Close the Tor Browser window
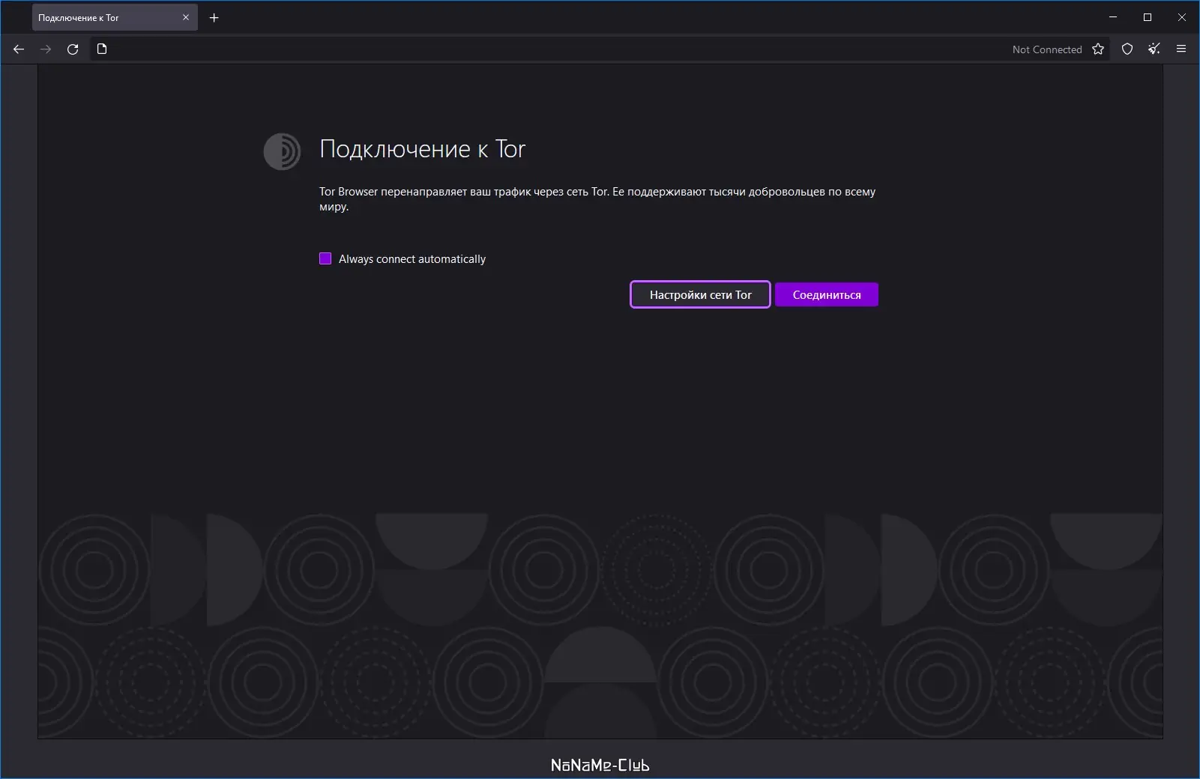Screen dimensions: 1200x779 click(x=1182, y=17)
